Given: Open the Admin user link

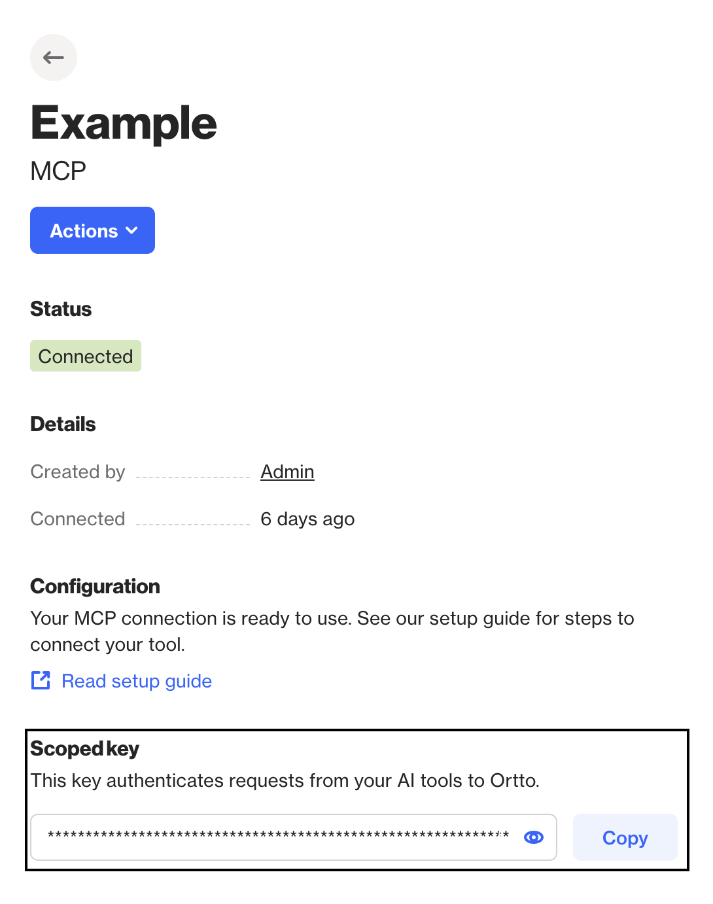Looking at the screenshot, I should [x=287, y=472].
